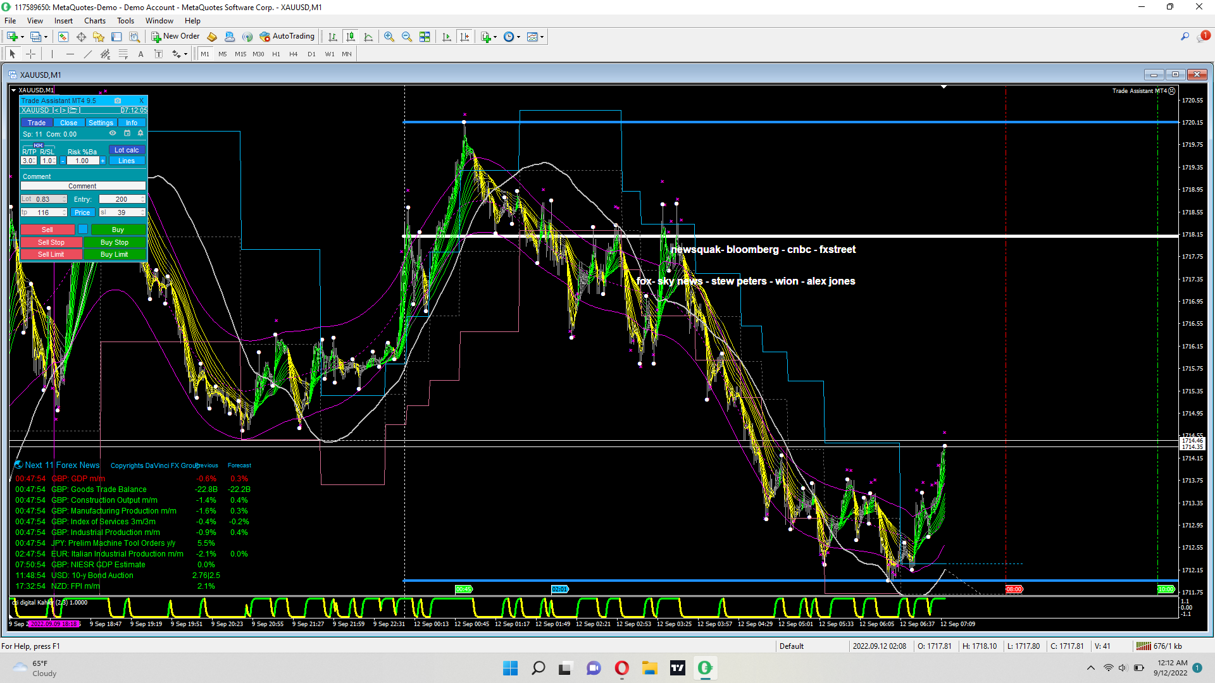Expand the Templates dropdown arrow in toolbar

[542, 37]
